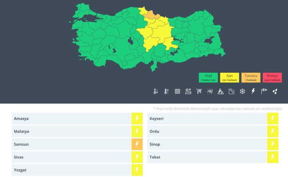The image size is (288, 177).
Task: Select the icicles (icing) warning icon
Action: [x=199, y=91]
